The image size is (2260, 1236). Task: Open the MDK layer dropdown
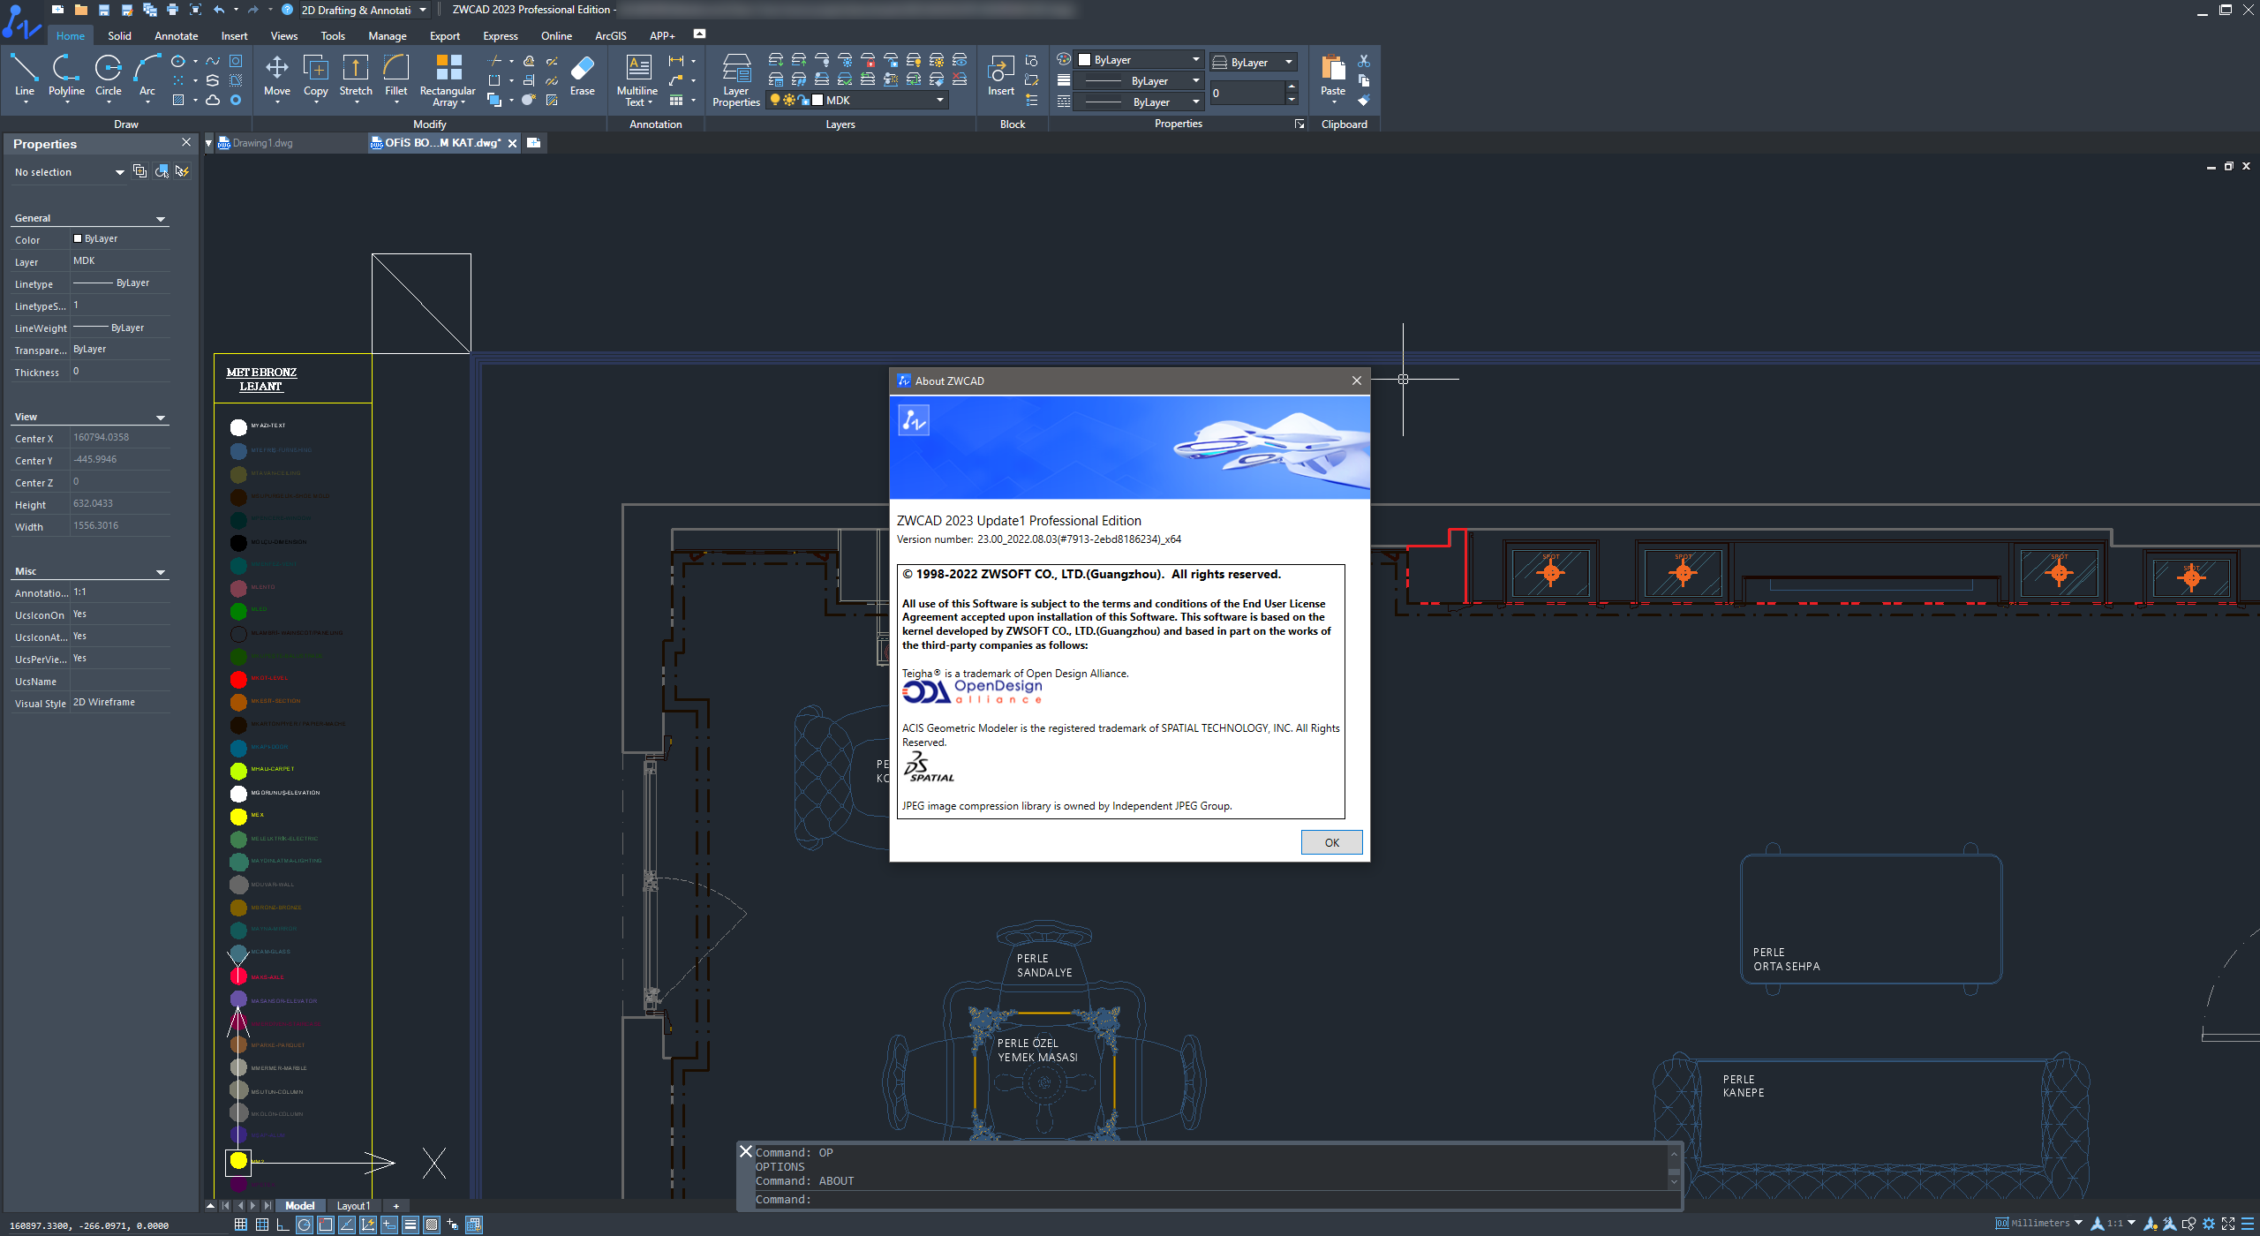coord(858,101)
